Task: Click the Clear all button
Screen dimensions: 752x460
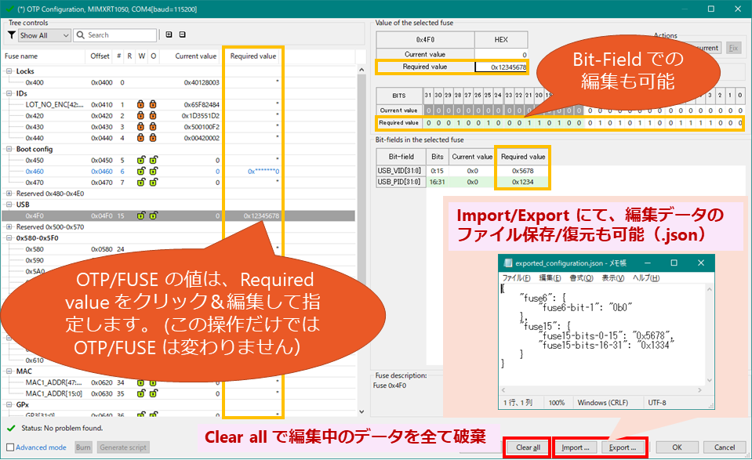Action: 528,447
